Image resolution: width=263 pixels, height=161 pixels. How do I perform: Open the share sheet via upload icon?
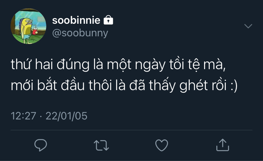click(x=223, y=145)
